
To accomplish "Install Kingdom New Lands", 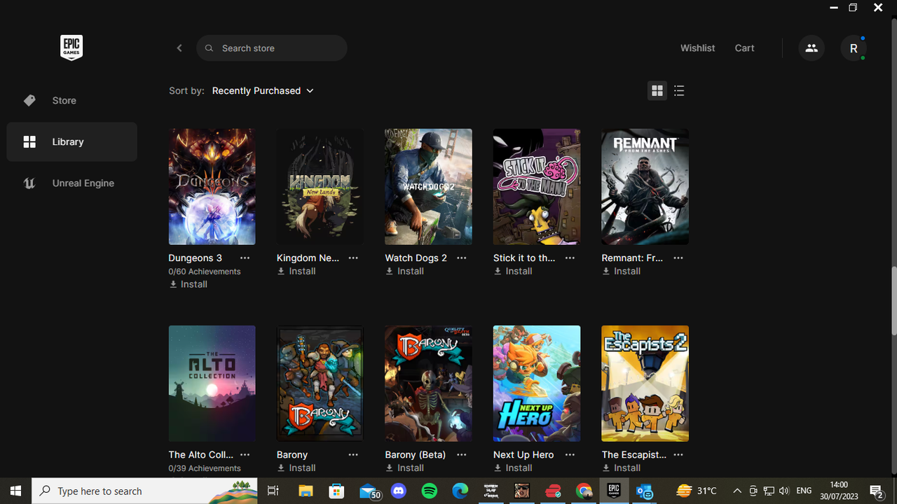I will 296,272.
